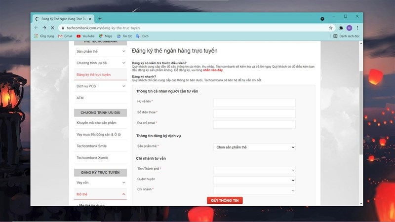395x222 pixels.
Task: Expand Dịch vụ POS menu
Action: 101,86
